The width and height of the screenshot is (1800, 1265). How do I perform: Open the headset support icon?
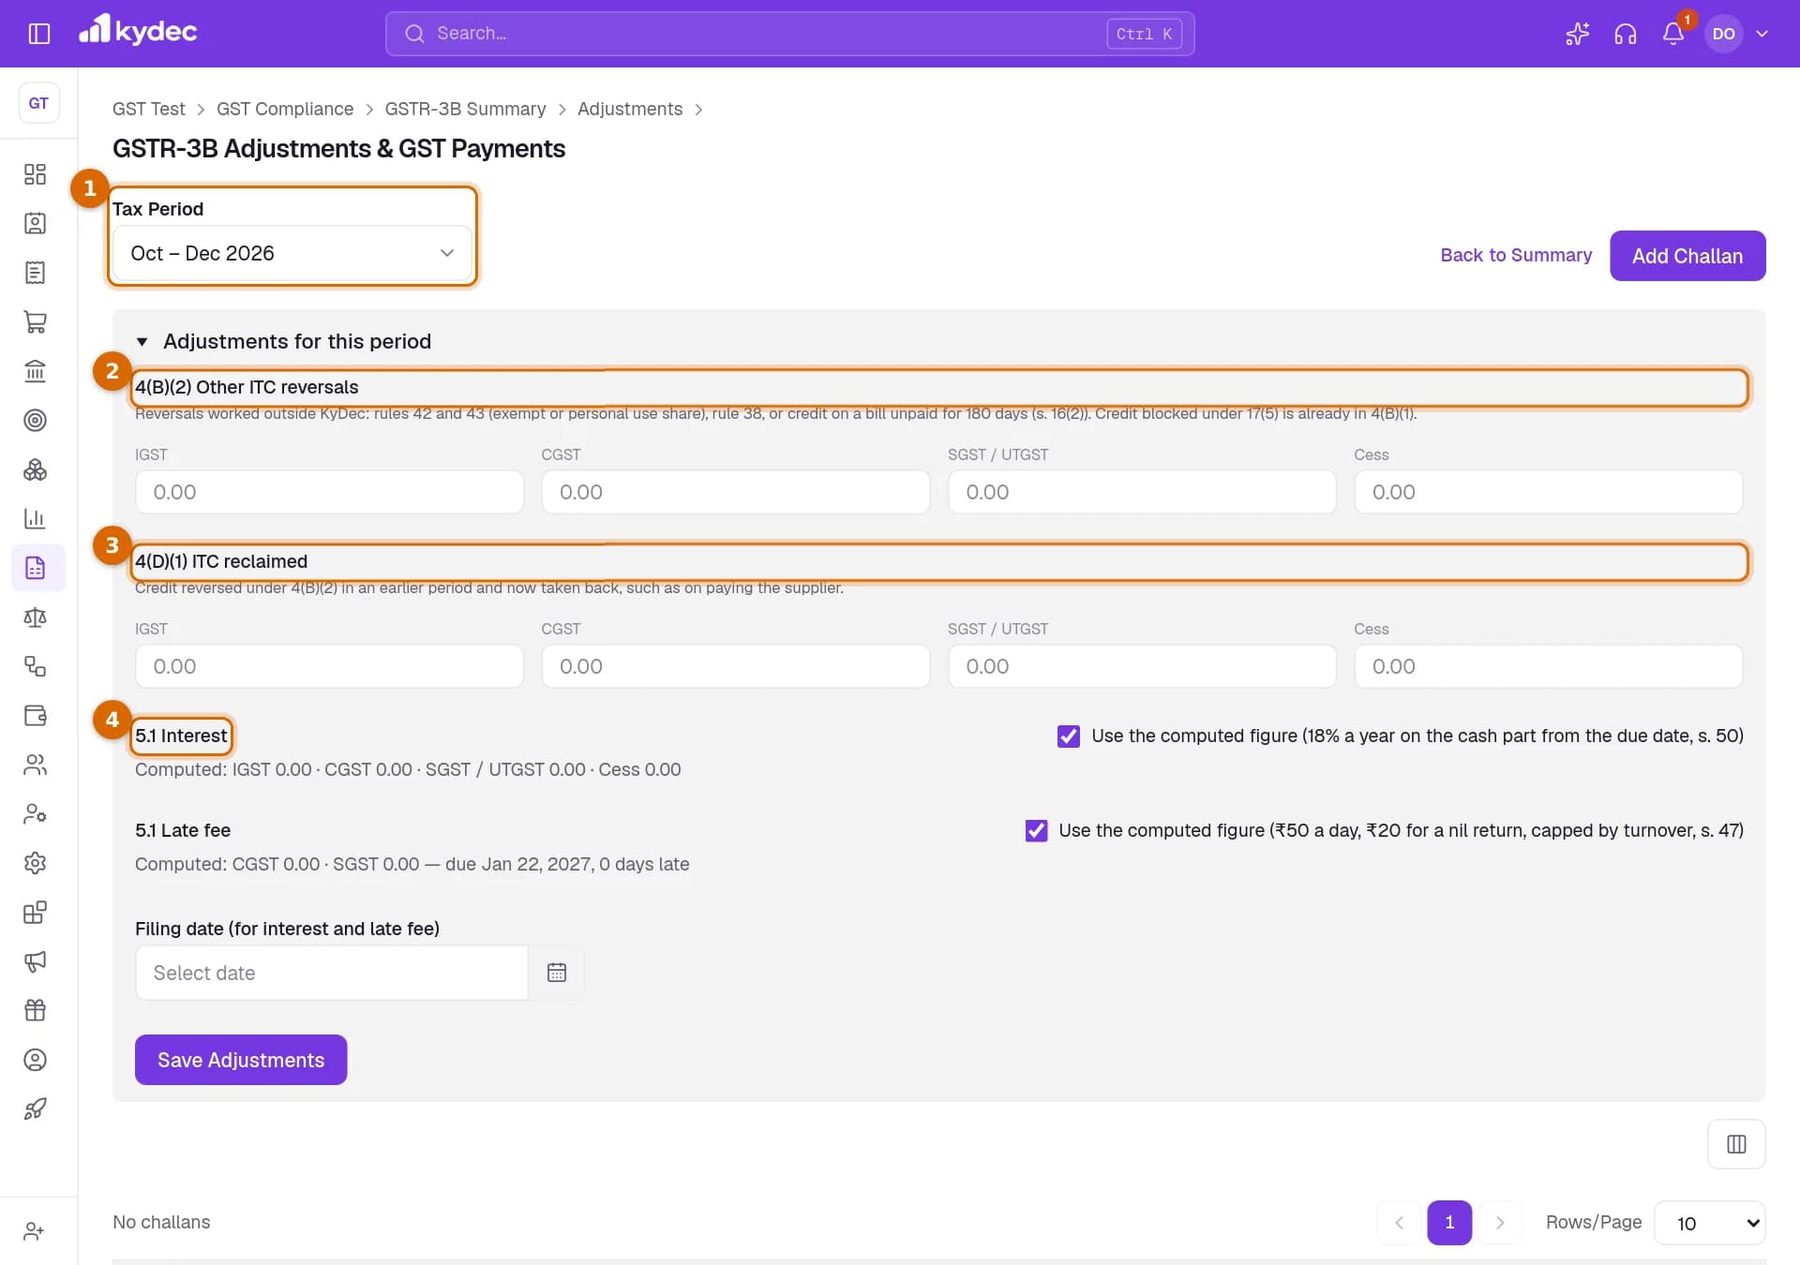[1626, 34]
